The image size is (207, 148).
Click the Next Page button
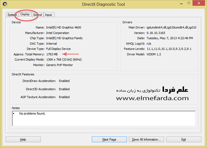coord(109,139)
